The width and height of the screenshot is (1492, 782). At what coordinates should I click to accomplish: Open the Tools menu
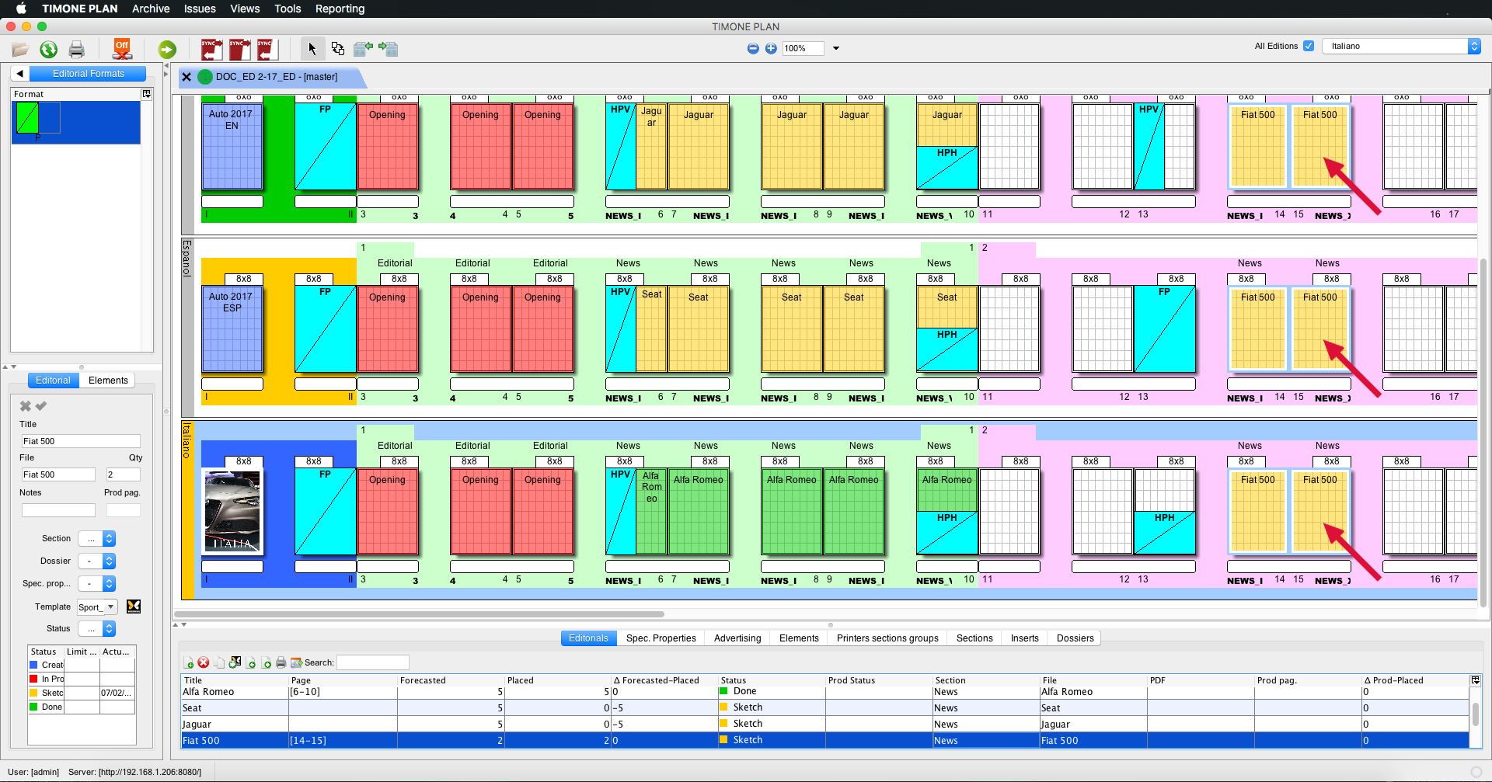[x=288, y=9]
